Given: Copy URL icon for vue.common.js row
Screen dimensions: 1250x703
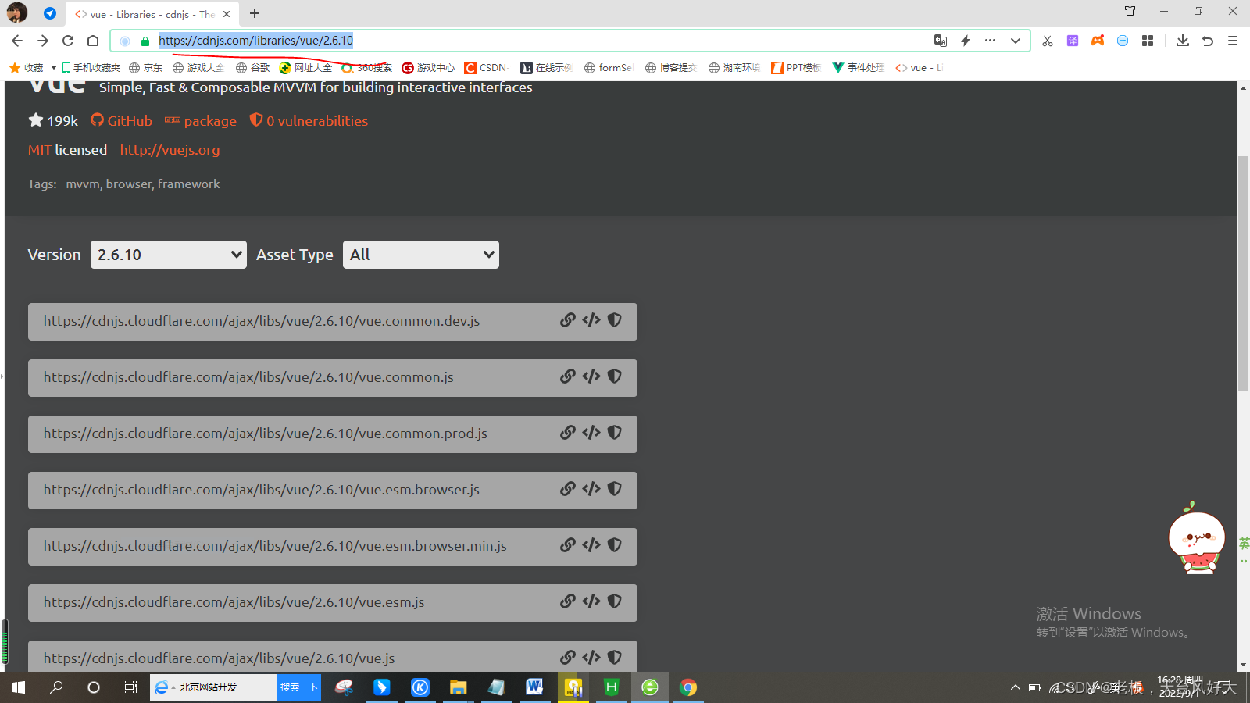Looking at the screenshot, I should coord(568,376).
